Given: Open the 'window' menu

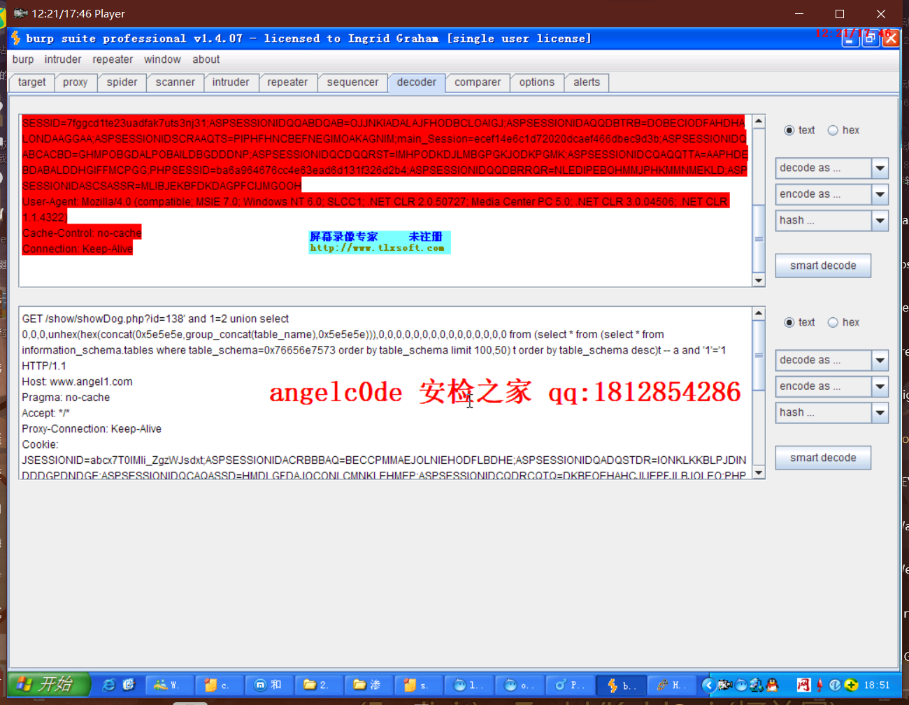Looking at the screenshot, I should click(162, 59).
